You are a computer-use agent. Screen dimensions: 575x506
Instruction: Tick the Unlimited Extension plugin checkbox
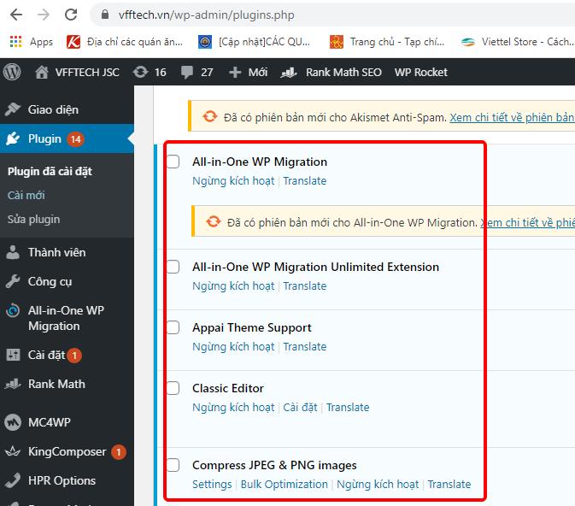[x=173, y=267]
